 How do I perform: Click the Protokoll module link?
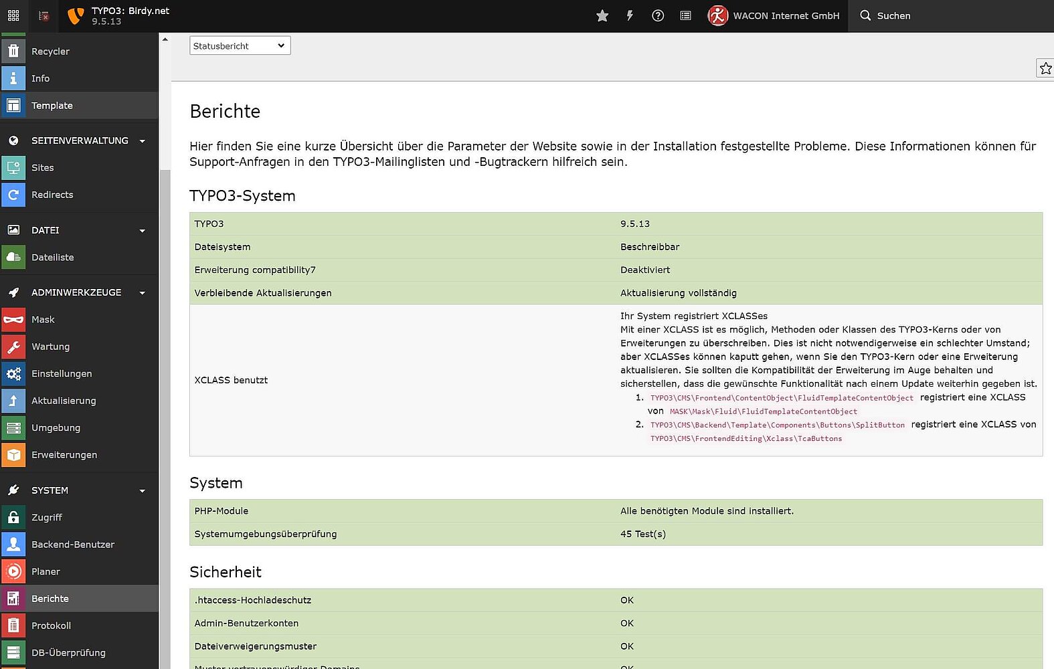pyautogui.click(x=51, y=626)
